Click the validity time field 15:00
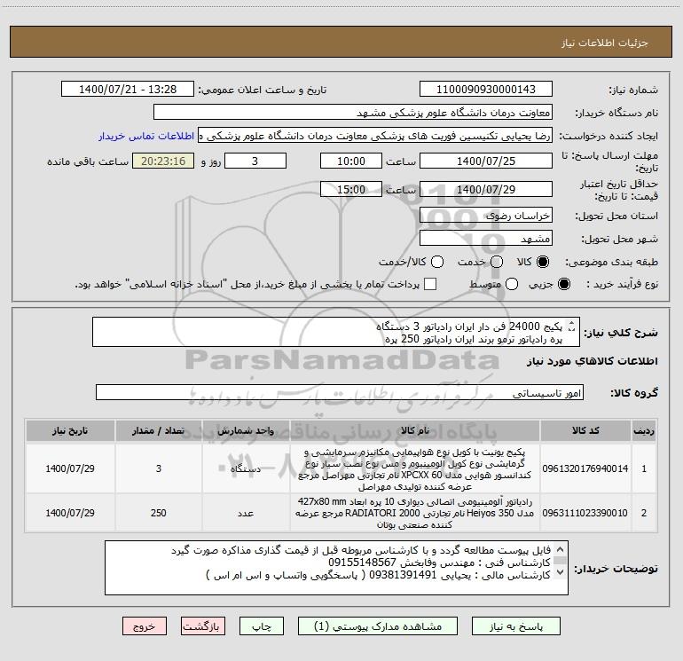Viewport: 683px width, 661px height. click(x=351, y=189)
